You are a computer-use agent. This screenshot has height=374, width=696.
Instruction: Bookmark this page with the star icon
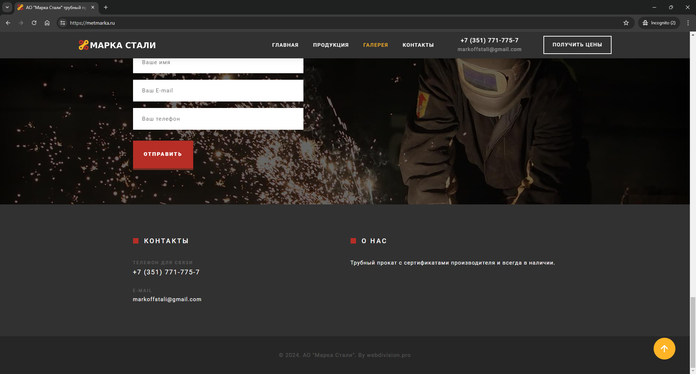click(x=626, y=23)
